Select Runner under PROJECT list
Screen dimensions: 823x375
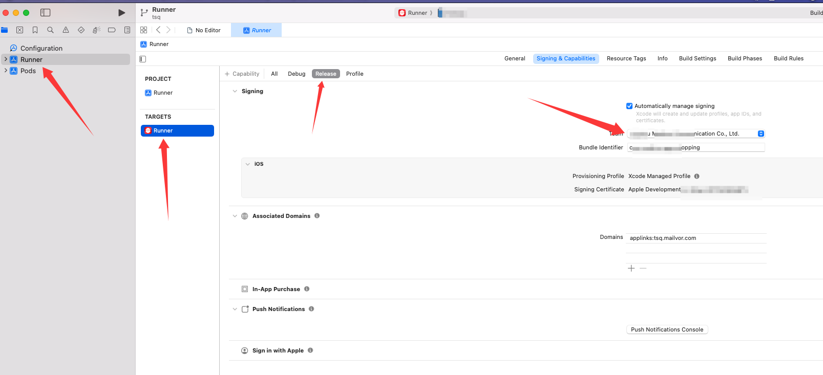pyautogui.click(x=163, y=93)
